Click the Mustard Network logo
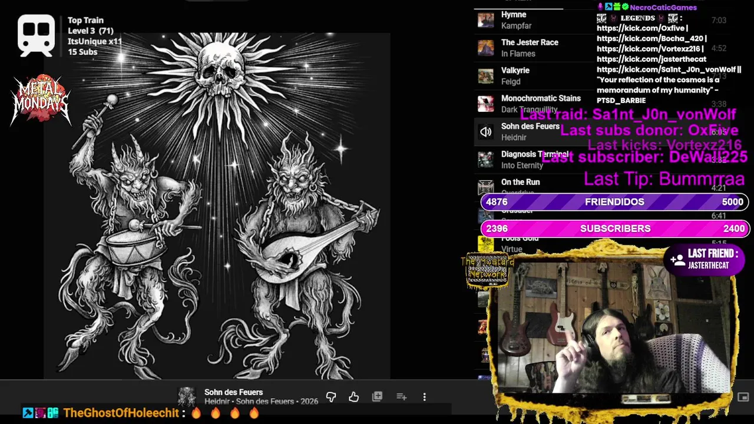Viewport: 754px width, 424px height. pyautogui.click(x=487, y=271)
